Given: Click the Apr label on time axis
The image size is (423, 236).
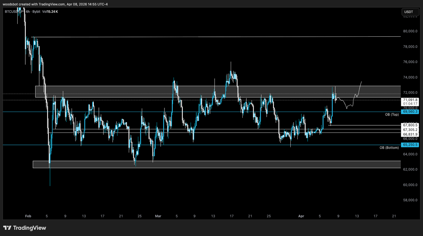Looking at the screenshot, I should coord(301,216).
